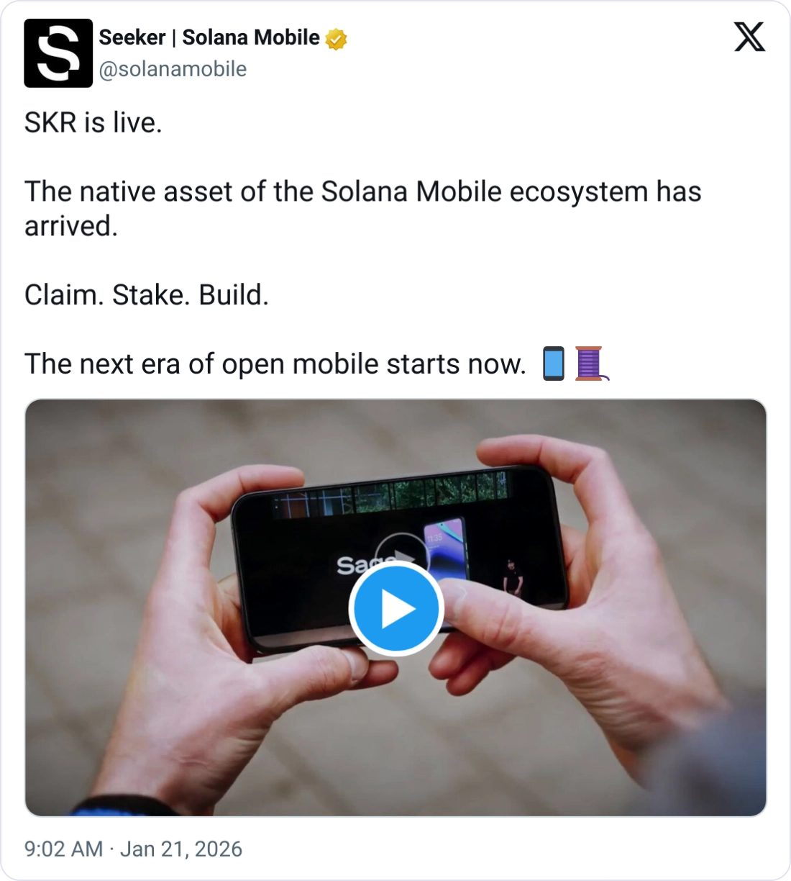Select the "native asset of the Solana Mobile ecosystem" sentence
Viewport: 791px width, 881px height.
click(x=362, y=192)
